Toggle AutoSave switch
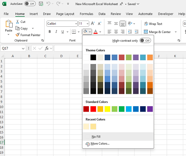Screen dimensions: 186x156 tap(30, 4)
